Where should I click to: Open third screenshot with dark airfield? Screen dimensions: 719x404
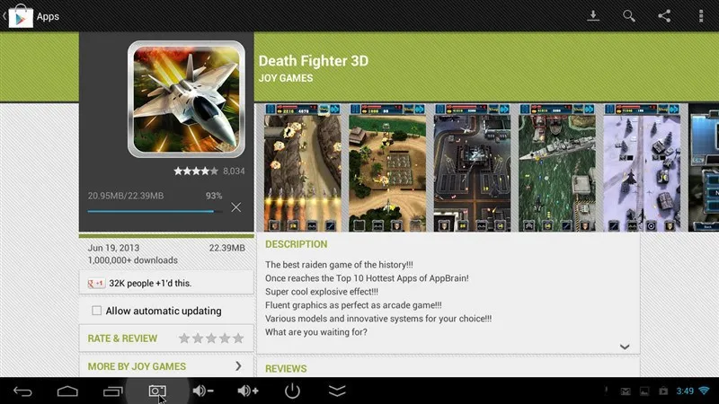pos(473,168)
